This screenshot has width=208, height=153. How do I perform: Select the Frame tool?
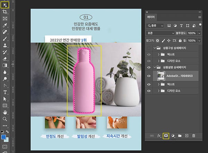coord(5,18)
